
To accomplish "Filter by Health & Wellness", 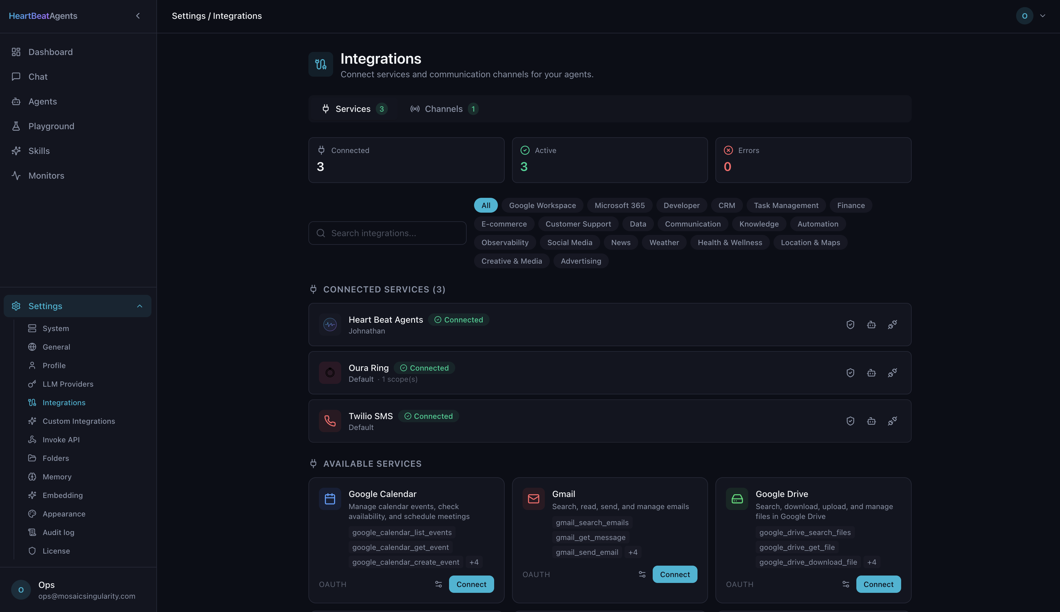I will click(730, 243).
